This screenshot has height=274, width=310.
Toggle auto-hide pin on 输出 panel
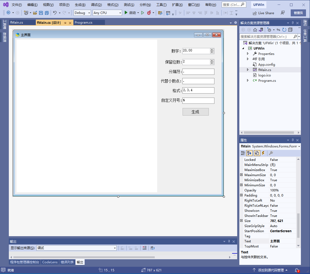229,241
